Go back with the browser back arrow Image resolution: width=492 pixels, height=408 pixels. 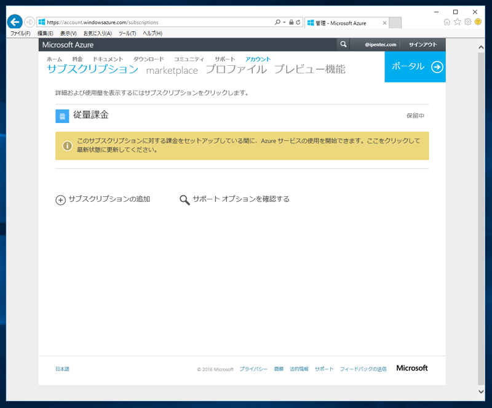coord(14,22)
